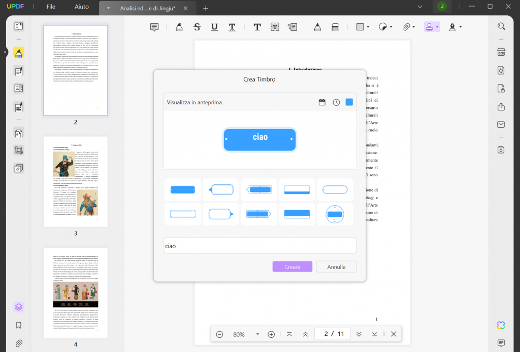520x352 pixels.
Task: Expand the attachment tool dropdown arrow
Action: click(414, 27)
